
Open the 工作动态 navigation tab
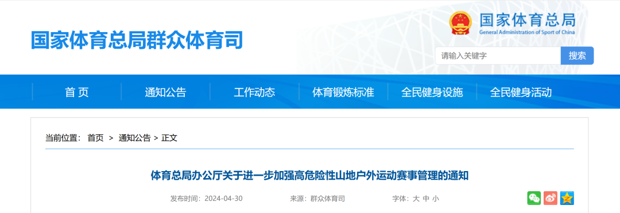pos(254,92)
